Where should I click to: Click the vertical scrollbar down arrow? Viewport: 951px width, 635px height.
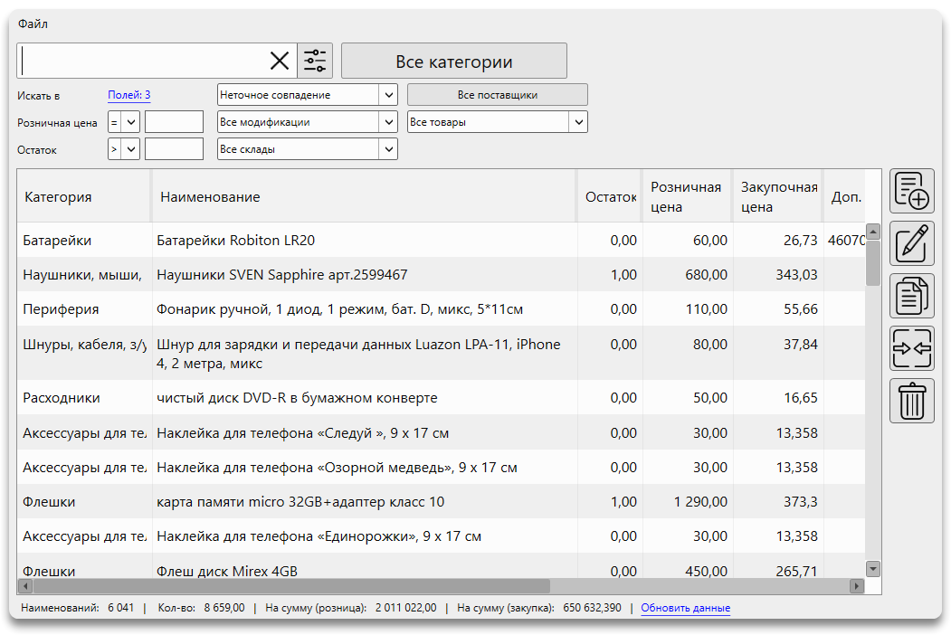(x=873, y=569)
